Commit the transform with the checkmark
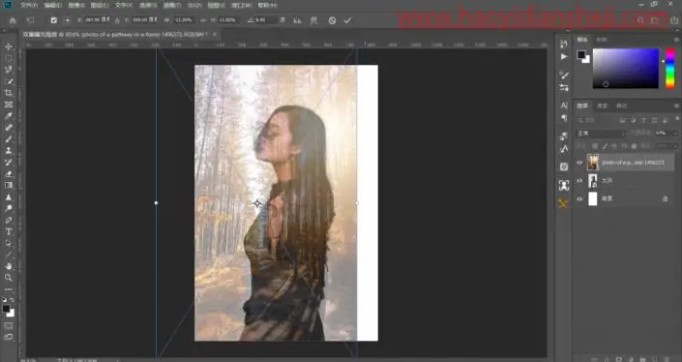 pyautogui.click(x=347, y=20)
